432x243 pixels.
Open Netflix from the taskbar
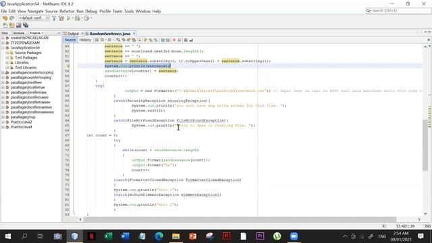[91, 236]
